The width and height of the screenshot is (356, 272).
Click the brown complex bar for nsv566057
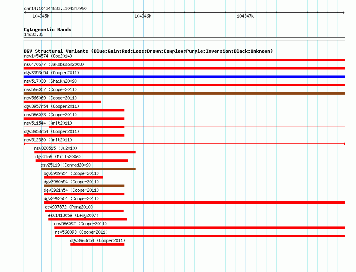[x=184, y=93]
